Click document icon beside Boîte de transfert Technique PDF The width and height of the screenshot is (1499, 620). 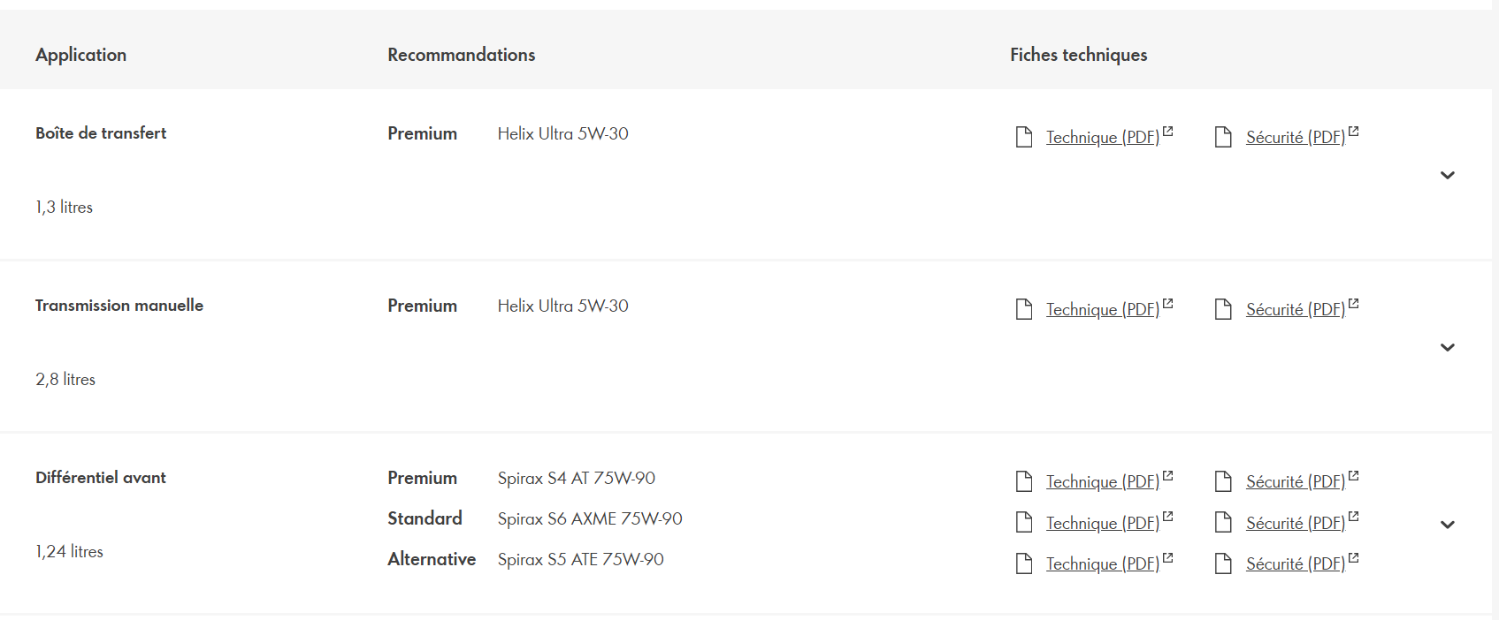click(1024, 137)
